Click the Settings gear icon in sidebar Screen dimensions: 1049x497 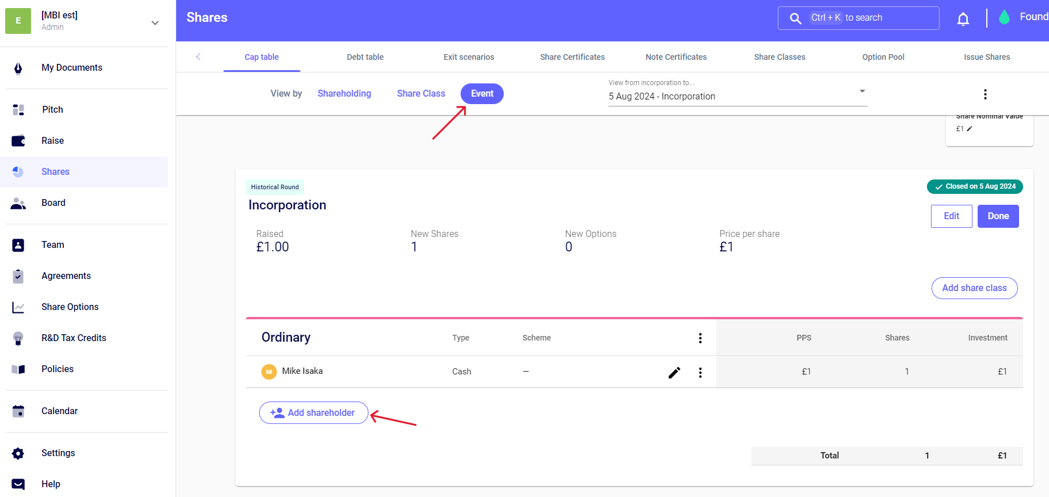click(x=18, y=453)
